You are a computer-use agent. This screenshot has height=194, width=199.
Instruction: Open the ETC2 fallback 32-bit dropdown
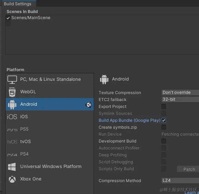tap(180, 99)
